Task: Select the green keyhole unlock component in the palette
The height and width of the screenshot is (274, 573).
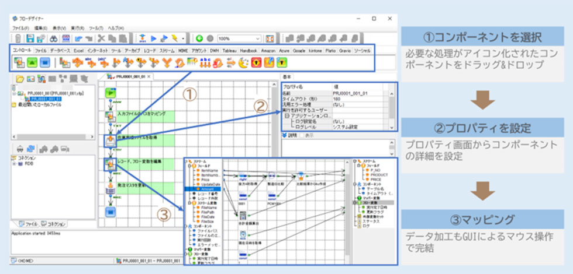Action: coord(281,63)
